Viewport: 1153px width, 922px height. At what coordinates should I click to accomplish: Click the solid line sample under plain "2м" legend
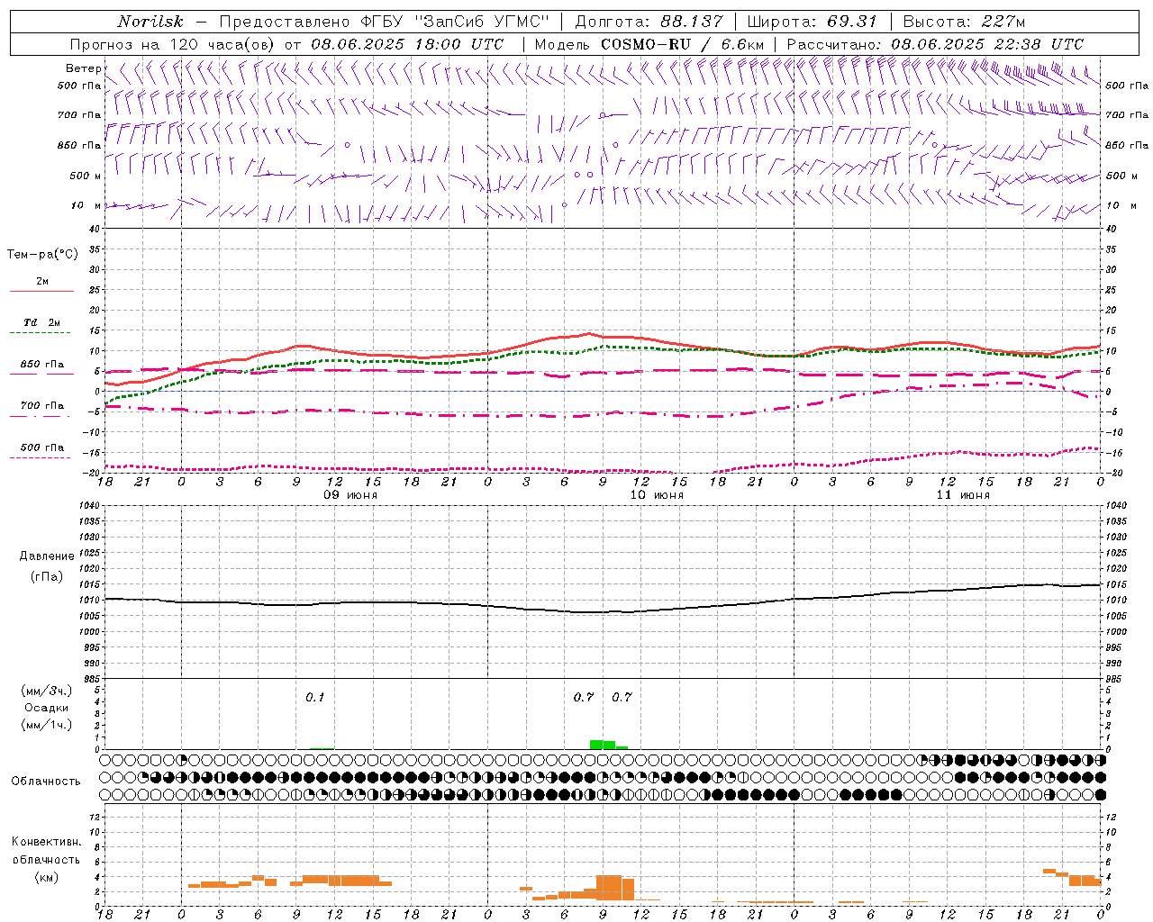point(41,292)
